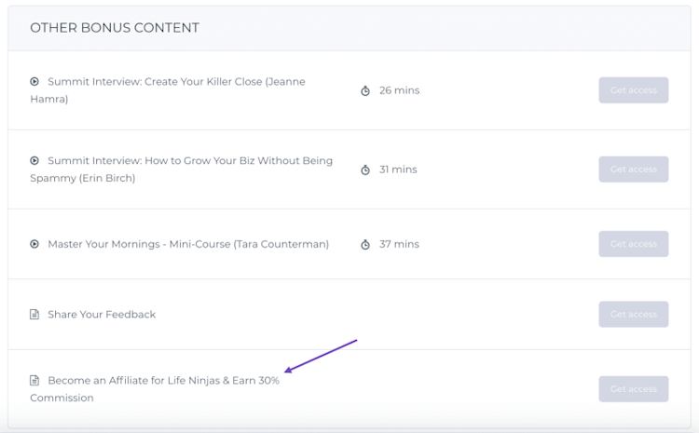Image resolution: width=699 pixels, height=433 pixels.
Task: Get access to Become an Affiliate lesson
Action: pos(634,389)
